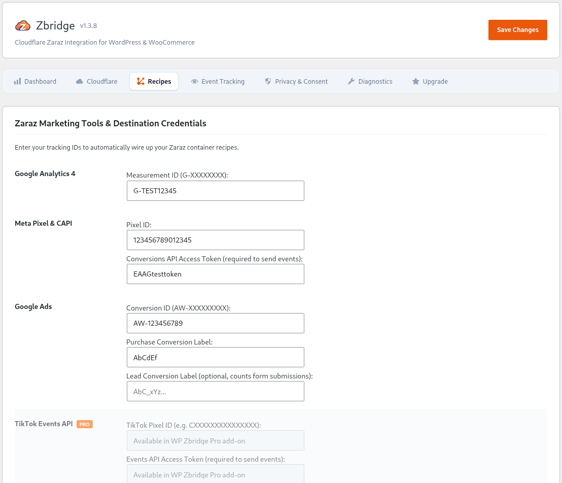
Task: Click the Conversions API Access Token field
Action: click(x=216, y=274)
